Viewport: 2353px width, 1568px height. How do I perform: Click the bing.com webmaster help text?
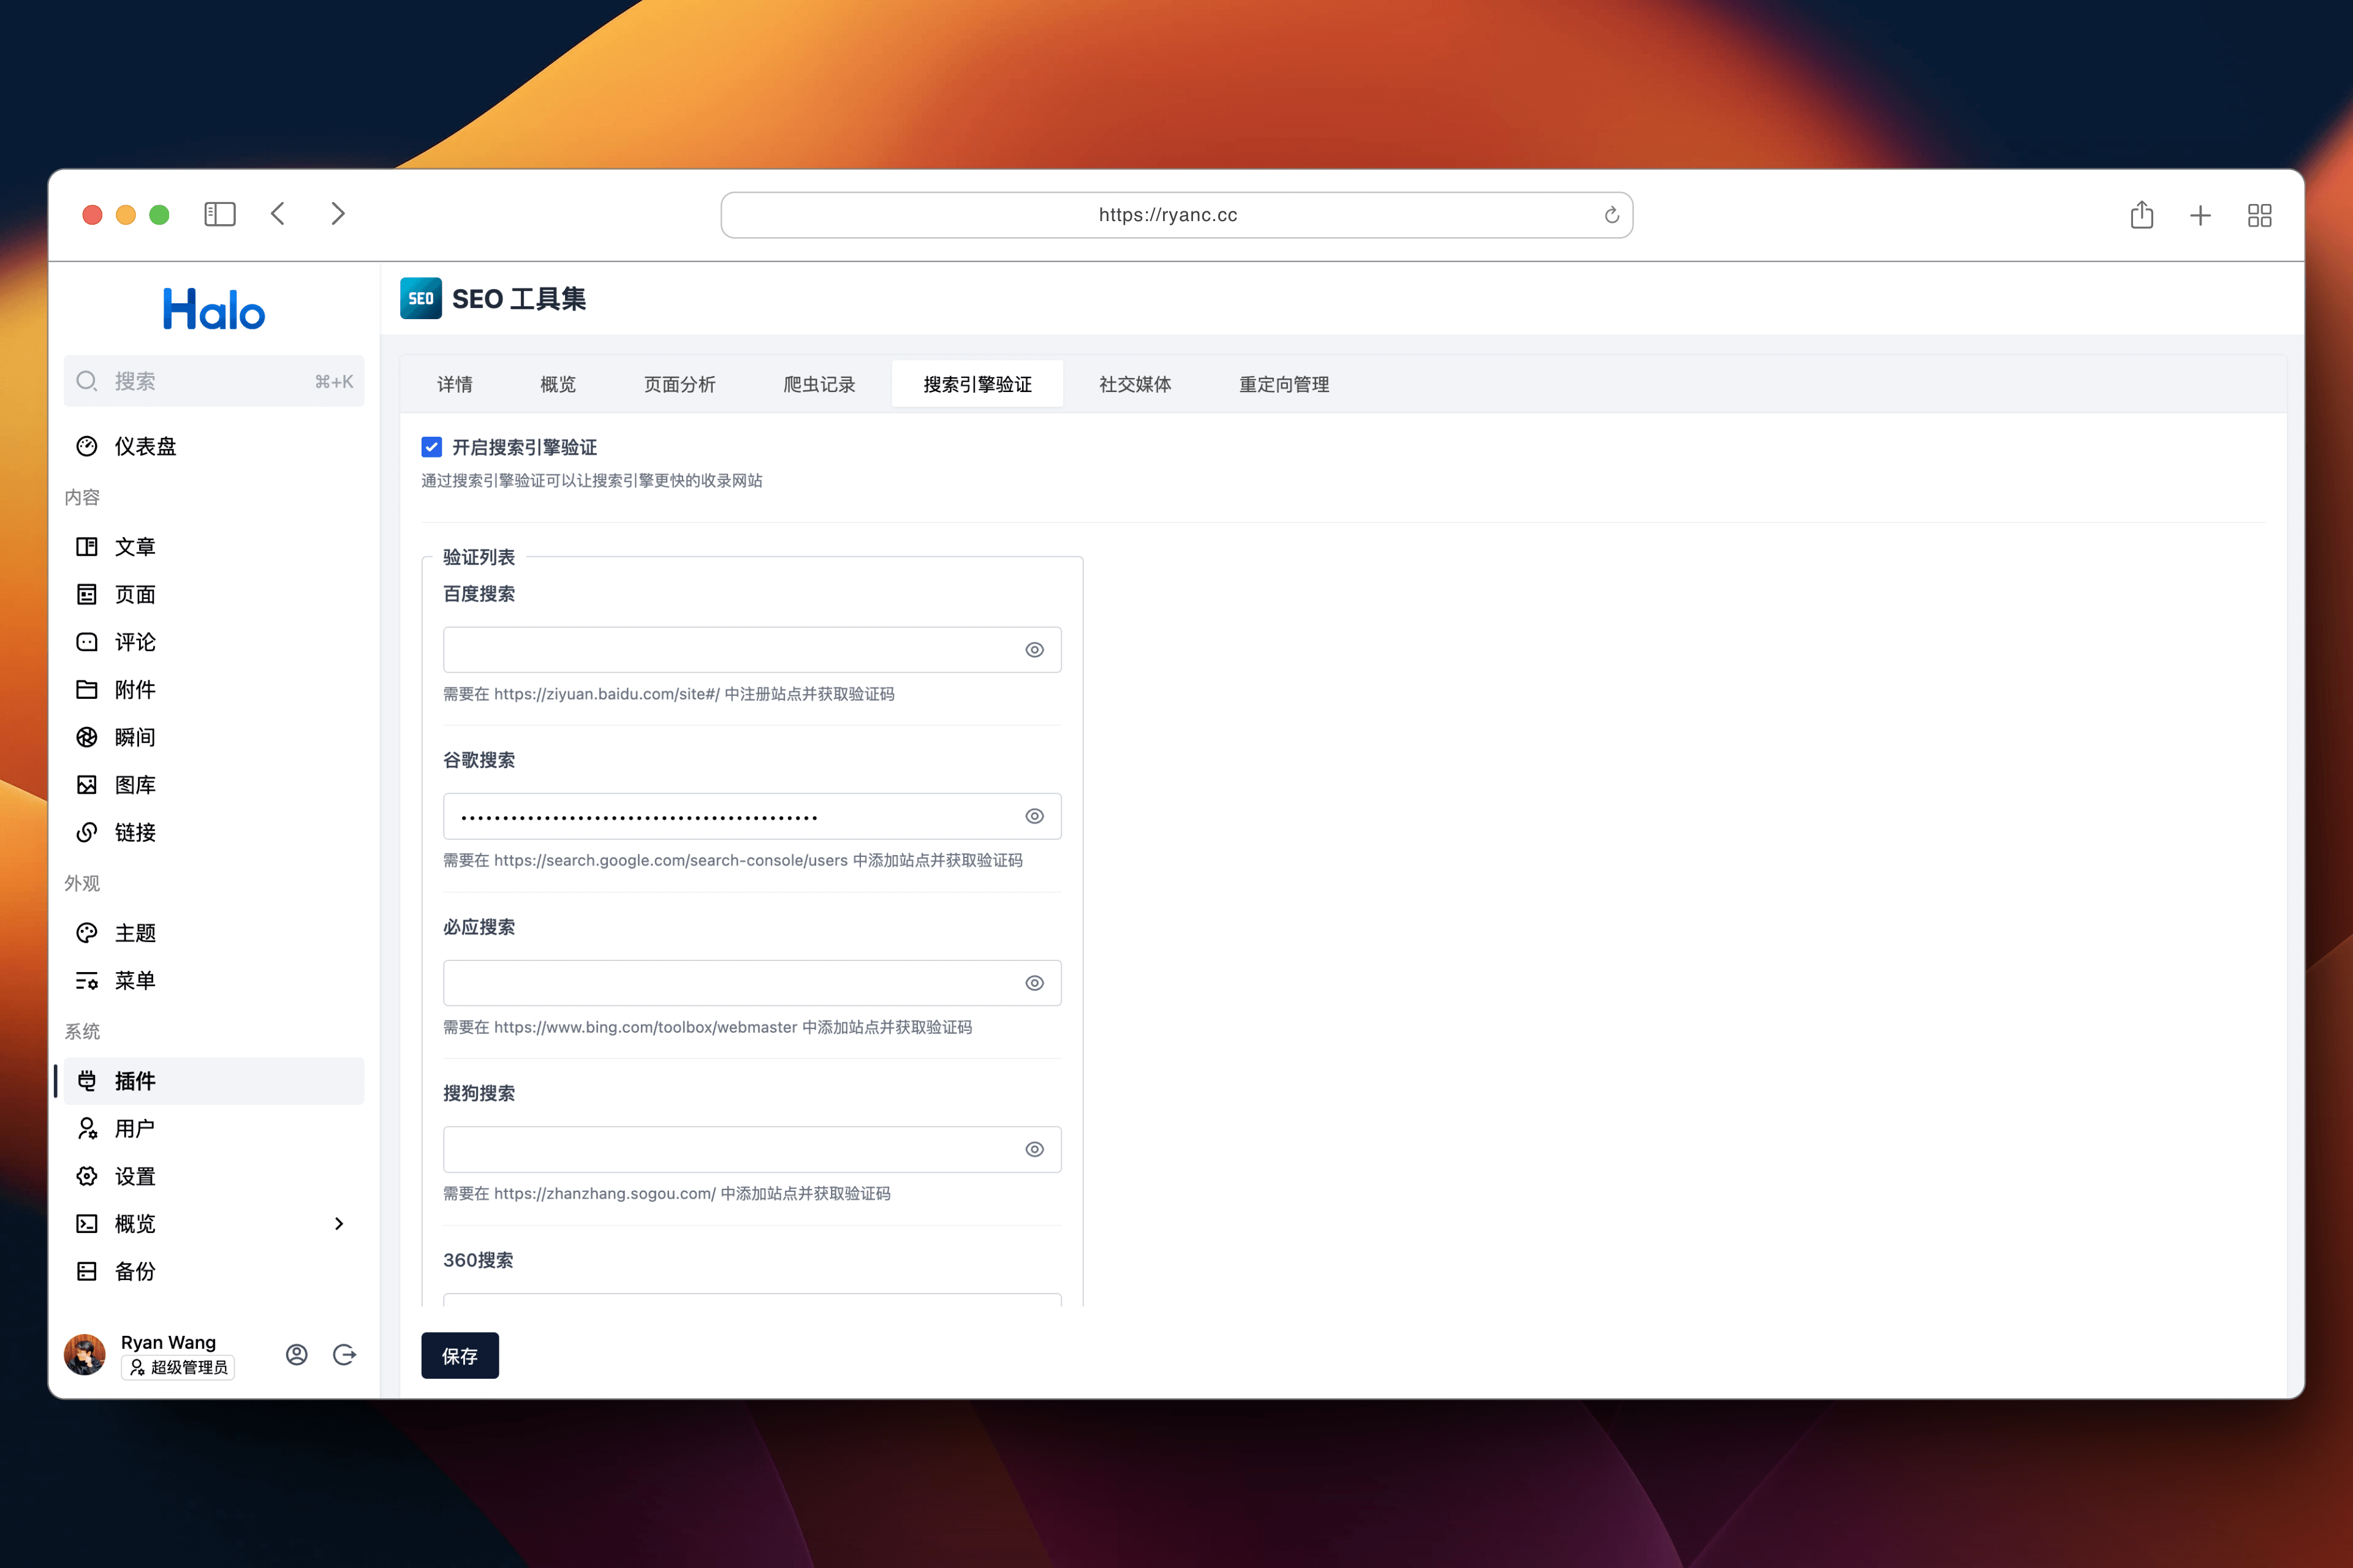707,1027
